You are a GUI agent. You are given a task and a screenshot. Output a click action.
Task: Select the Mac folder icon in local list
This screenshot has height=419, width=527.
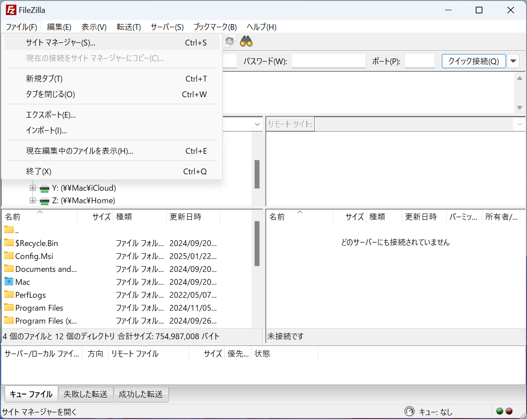click(x=9, y=282)
